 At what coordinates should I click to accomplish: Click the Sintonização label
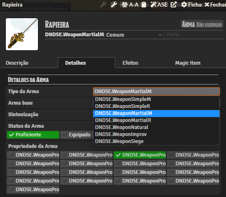pyautogui.click(x=23, y=115)
